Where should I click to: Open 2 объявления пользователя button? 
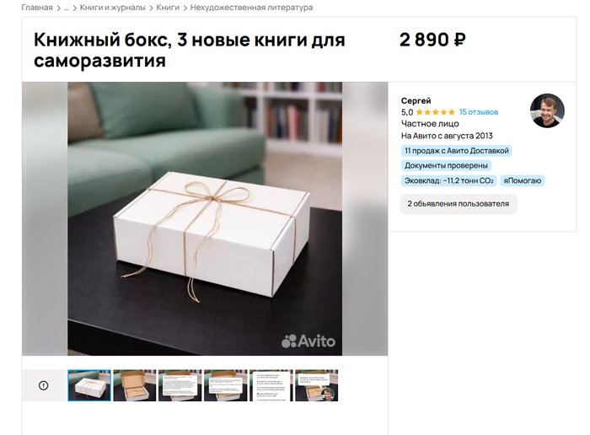459,204
